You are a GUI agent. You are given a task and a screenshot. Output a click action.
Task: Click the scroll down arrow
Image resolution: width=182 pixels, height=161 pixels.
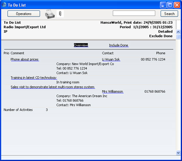click(178, 153)
